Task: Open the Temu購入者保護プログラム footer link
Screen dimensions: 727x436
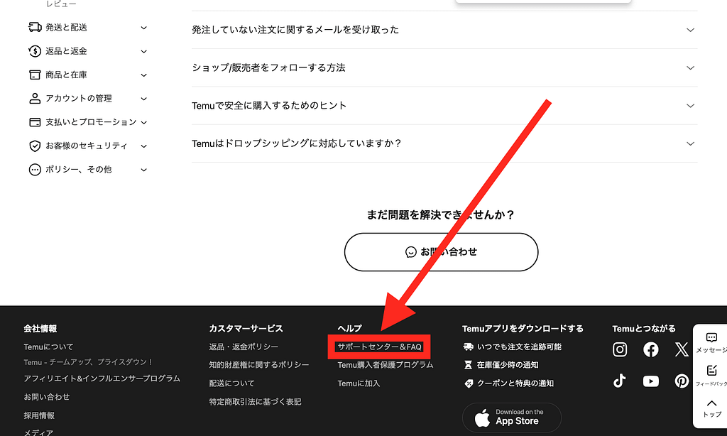Action: 386,365
